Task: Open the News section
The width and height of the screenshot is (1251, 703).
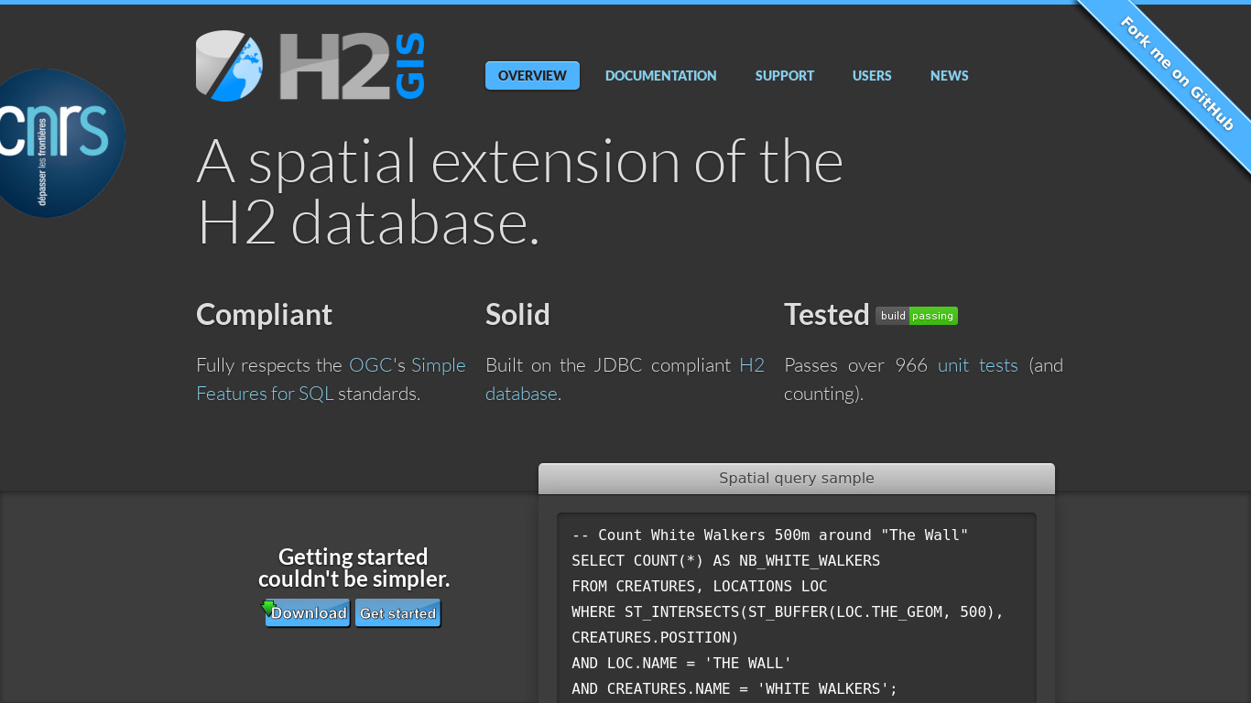Action: [x=950, y=76]
